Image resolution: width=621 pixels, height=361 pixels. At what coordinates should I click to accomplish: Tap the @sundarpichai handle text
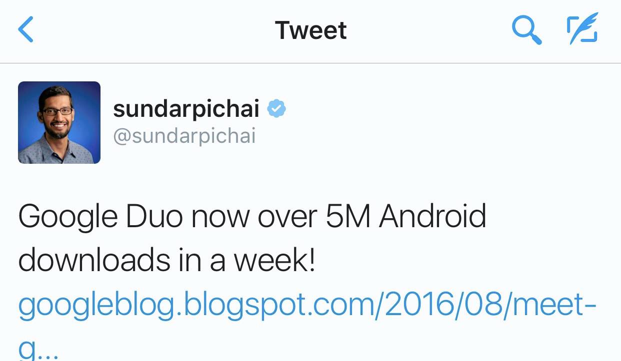pos(185,135)
